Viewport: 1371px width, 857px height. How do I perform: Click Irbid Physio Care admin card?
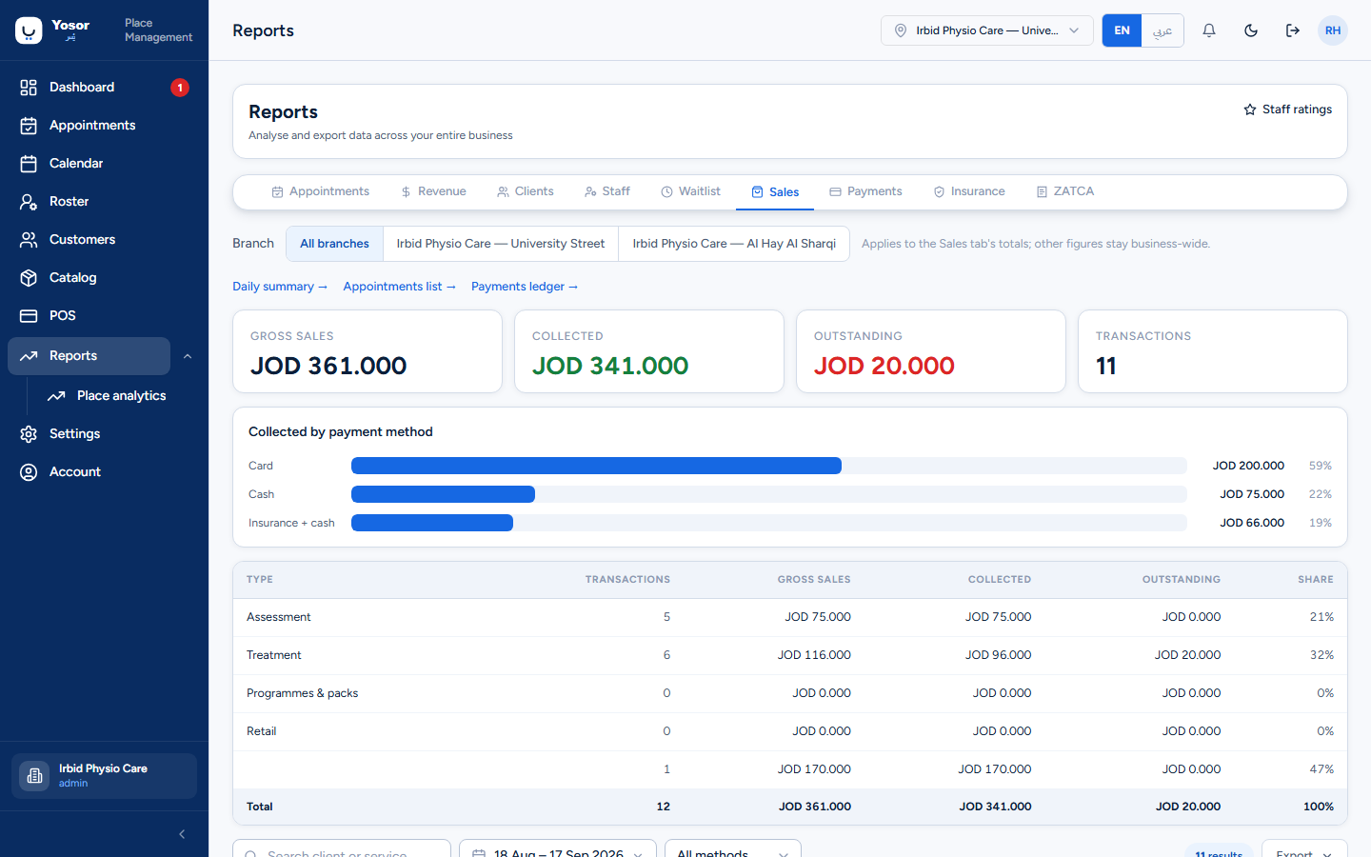tap(104, 776)
